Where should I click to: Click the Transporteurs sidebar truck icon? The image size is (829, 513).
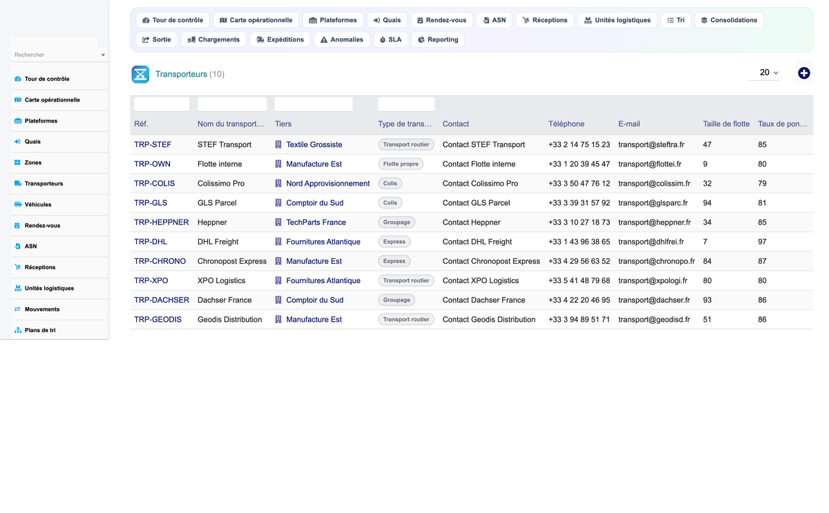pyautogui.click(x=18, y=184)
